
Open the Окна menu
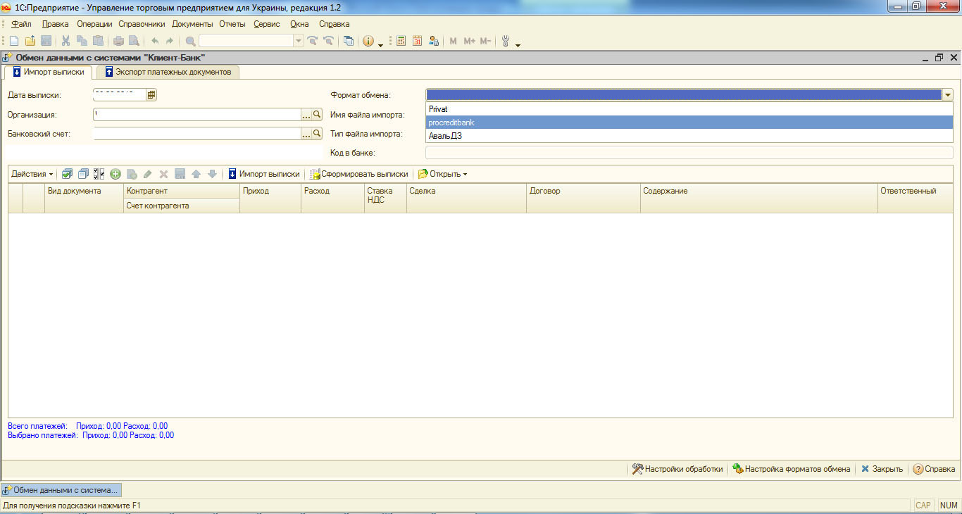tap(299, 24)
